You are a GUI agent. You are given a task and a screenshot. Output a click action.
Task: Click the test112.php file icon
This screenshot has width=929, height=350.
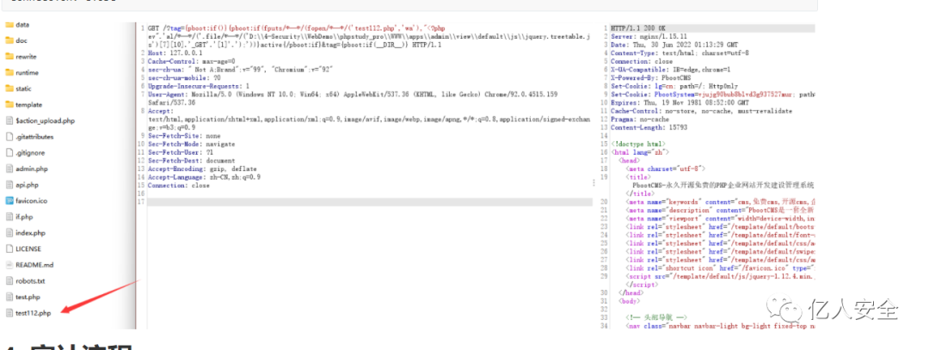(x=9, y=313)
